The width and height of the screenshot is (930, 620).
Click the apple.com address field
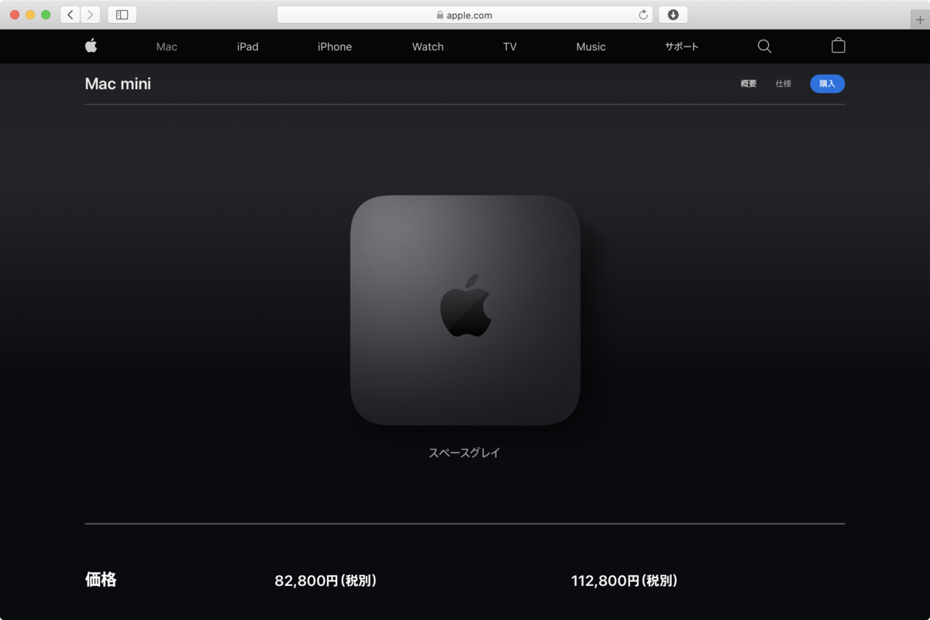(465, 15)
